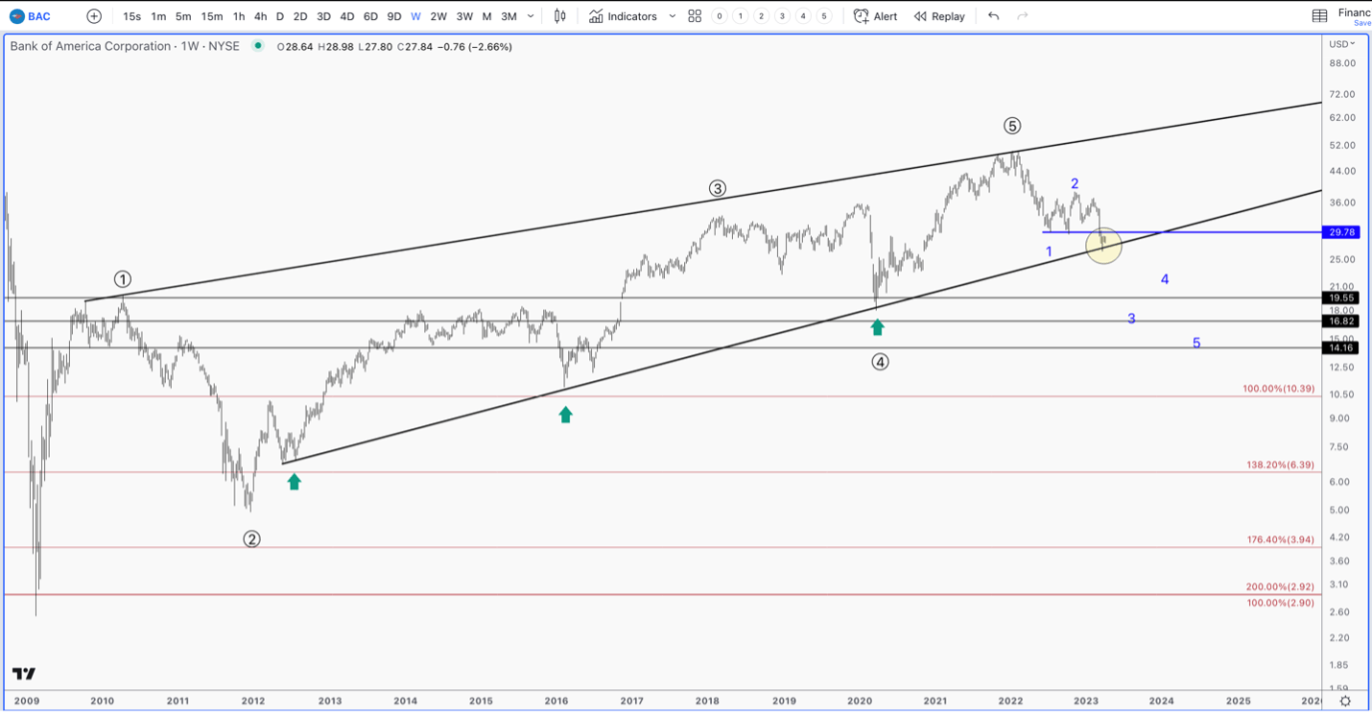1372x715 pixels.
Task: Click the circled 3 toolbar button
Action: point(782,16)
